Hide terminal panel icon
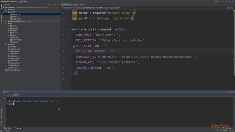 (x=234, y=92)
